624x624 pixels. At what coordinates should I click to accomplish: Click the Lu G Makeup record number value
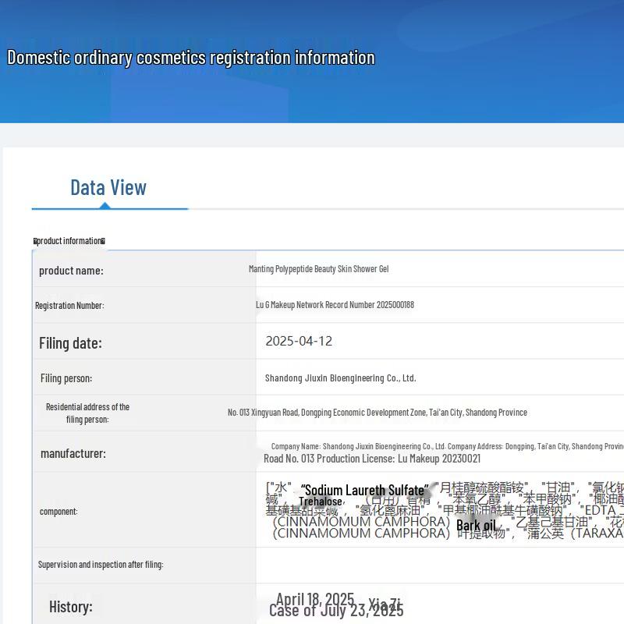(x=335, y=305)
